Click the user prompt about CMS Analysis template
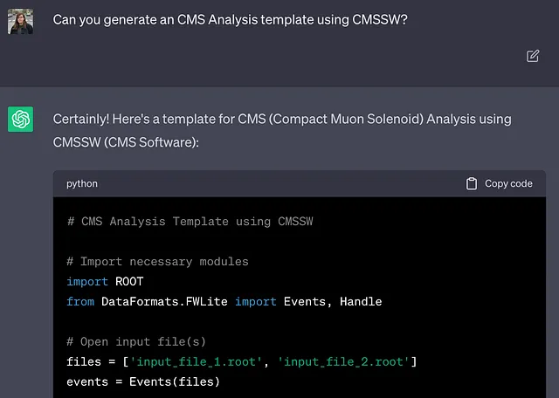 (230, 19)
